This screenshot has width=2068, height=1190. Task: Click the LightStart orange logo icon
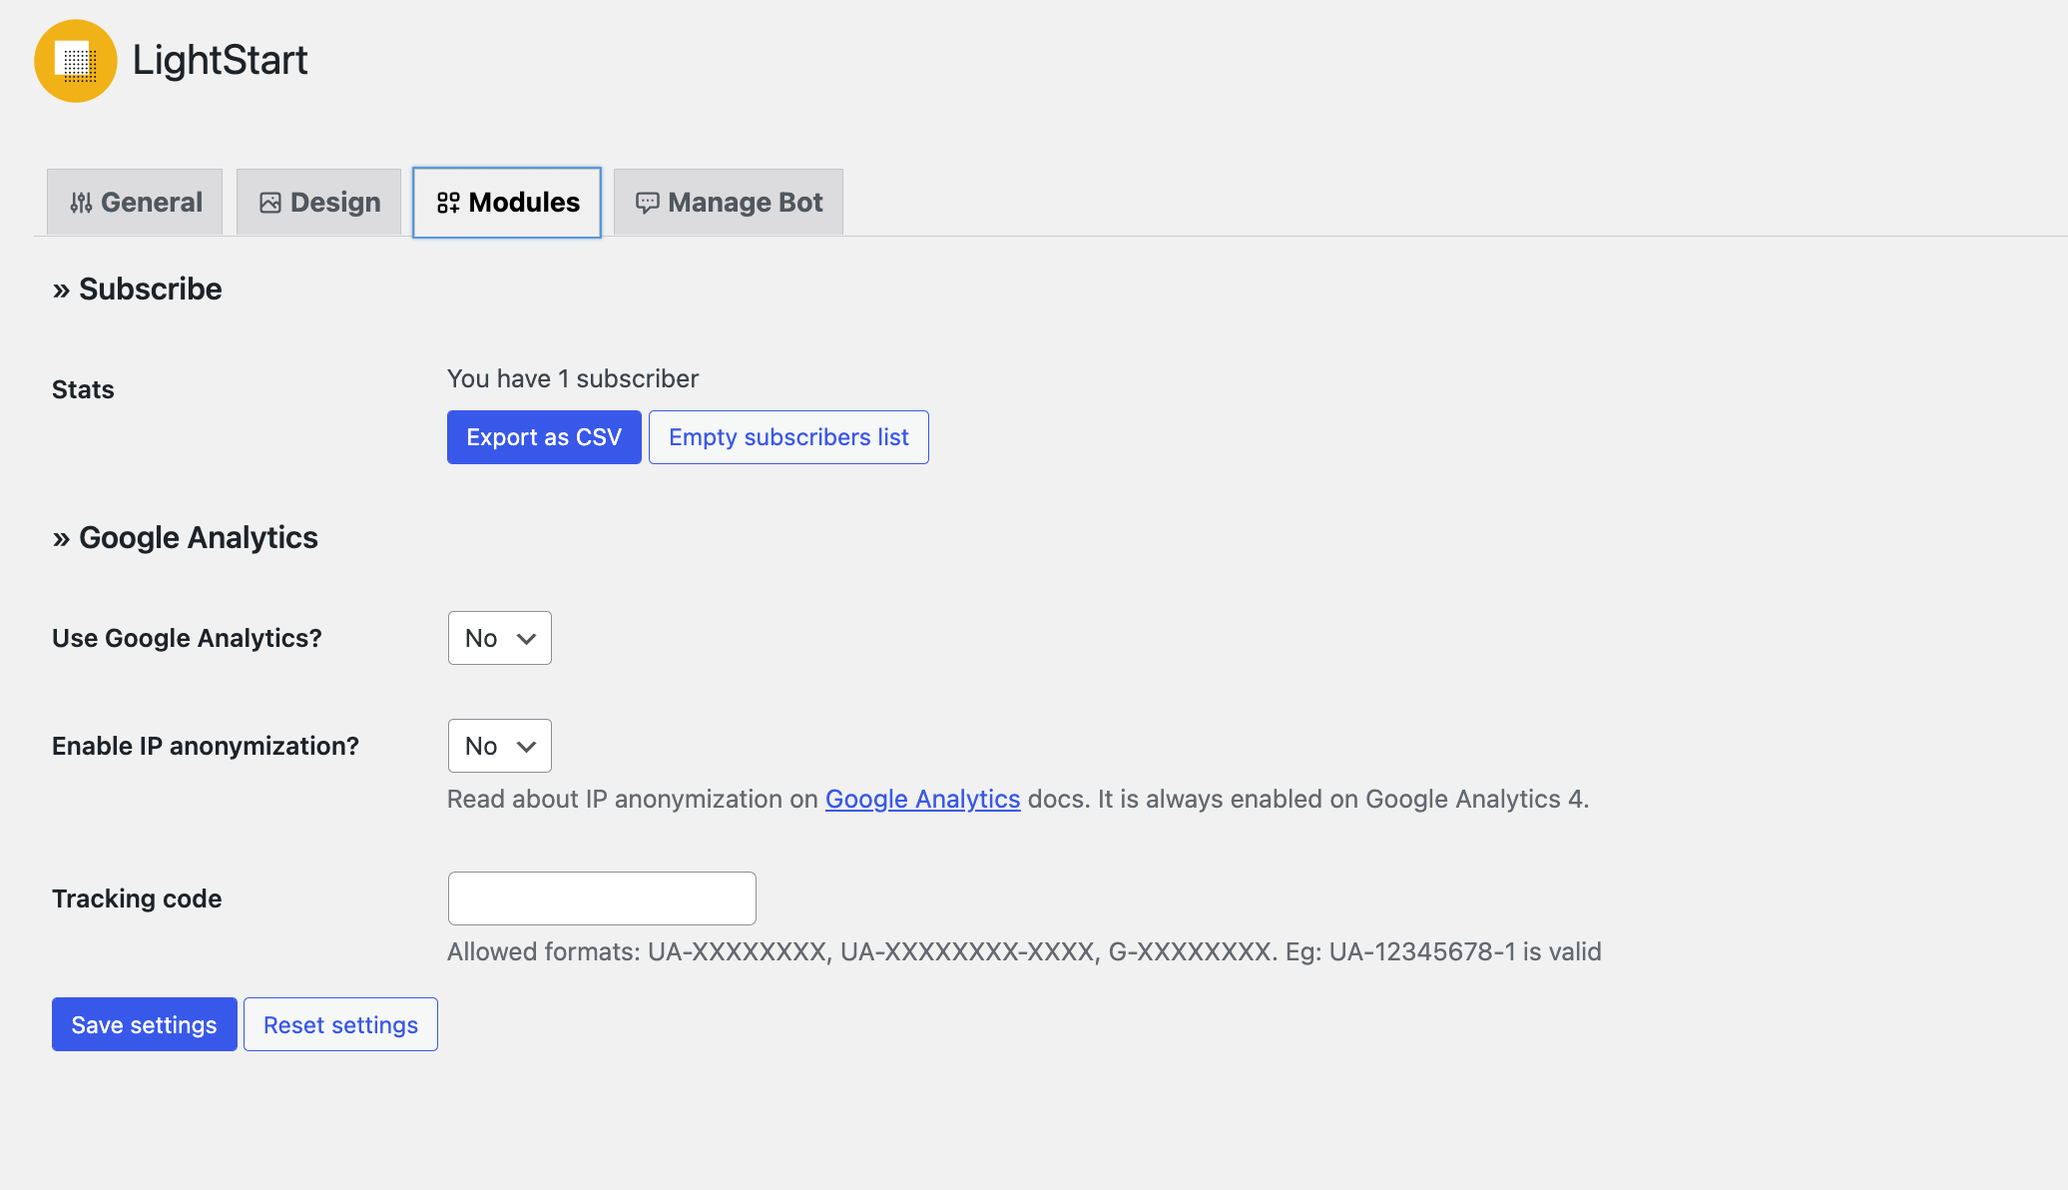[x=76, y=61]
